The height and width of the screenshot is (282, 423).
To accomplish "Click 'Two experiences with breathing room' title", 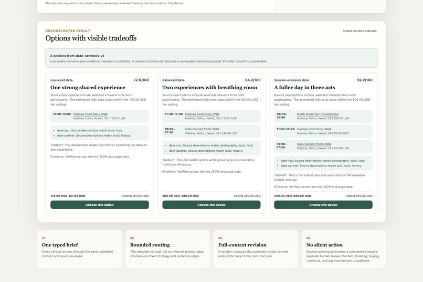I will coord(209,87).
